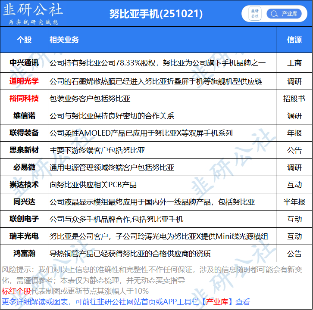
Task: Click the 韭研公社 calligraphy logo at top left
Action: 33,13
